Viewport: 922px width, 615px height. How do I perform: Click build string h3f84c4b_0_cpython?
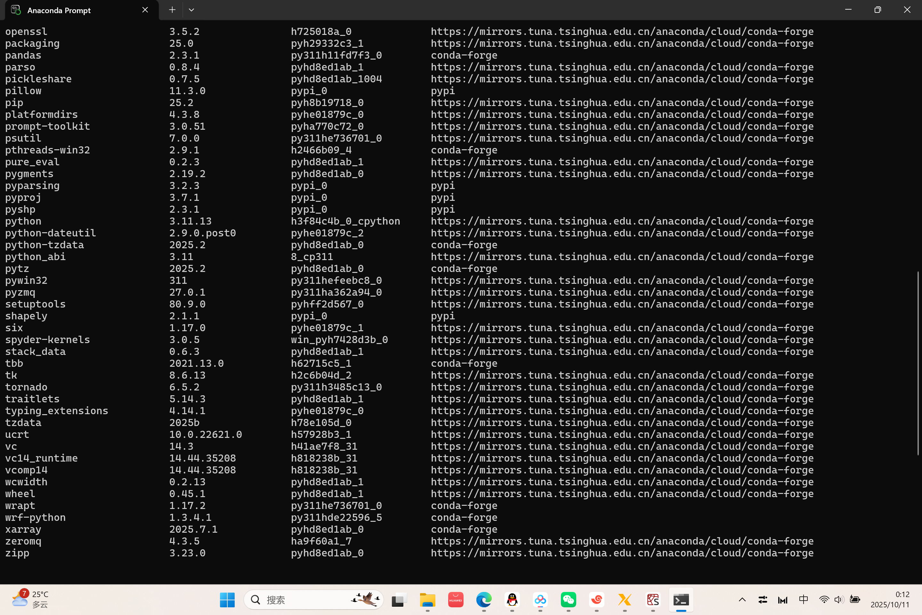(345, 221)
